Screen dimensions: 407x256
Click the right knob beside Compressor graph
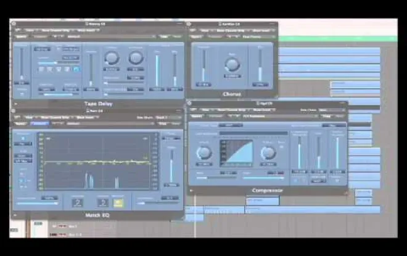tap(268, 152)
